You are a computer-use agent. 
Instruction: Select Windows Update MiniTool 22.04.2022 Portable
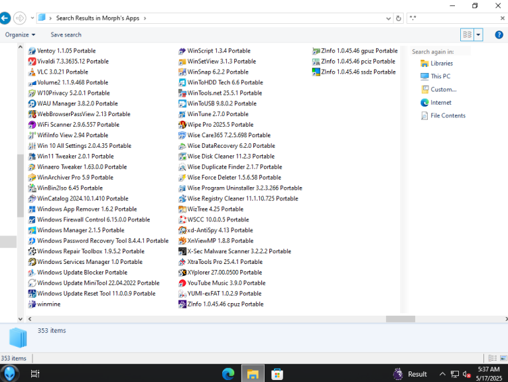click(94, 283)
